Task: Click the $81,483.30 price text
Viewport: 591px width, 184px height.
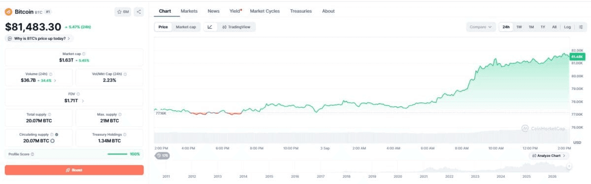Action: click(33, 27)
